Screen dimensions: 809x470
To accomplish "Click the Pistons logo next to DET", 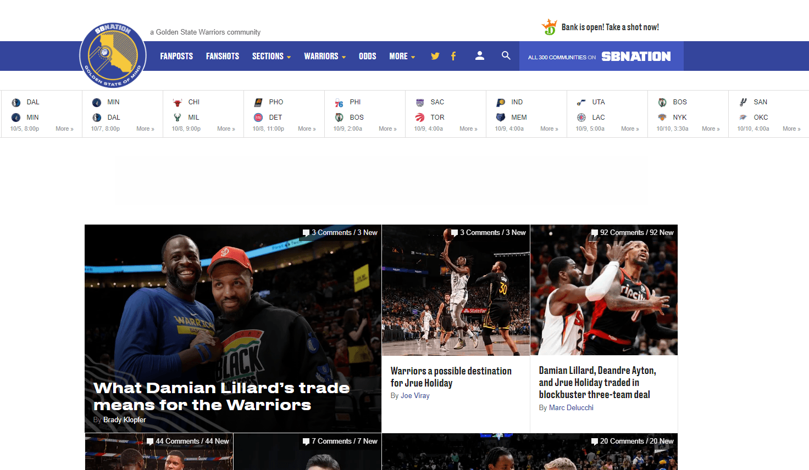I will click(x=258, y=117).
